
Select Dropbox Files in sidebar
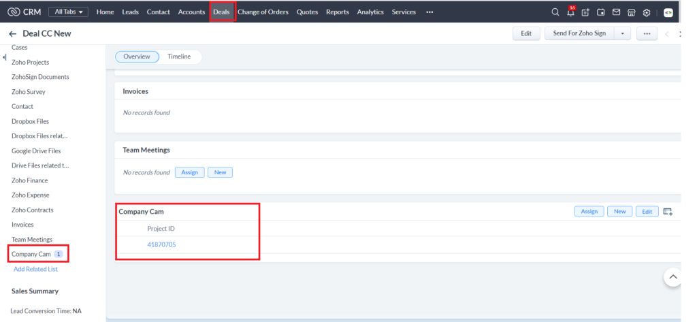pyautogui.click(x=30, y=121)
